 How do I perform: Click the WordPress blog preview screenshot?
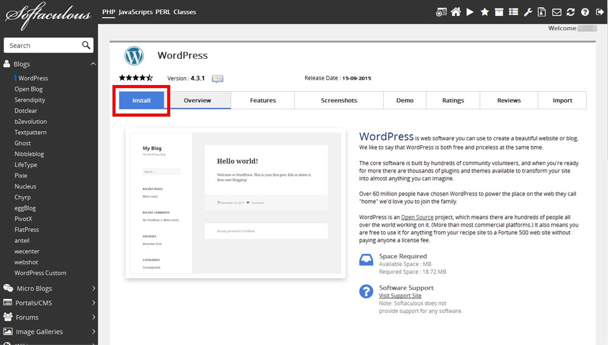[236, 203]
